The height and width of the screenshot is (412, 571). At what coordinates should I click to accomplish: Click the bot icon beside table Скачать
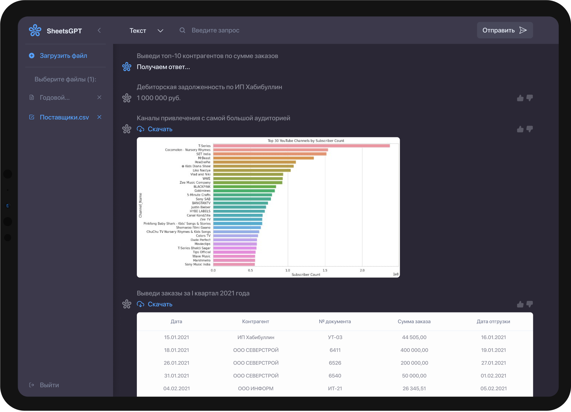127,304
